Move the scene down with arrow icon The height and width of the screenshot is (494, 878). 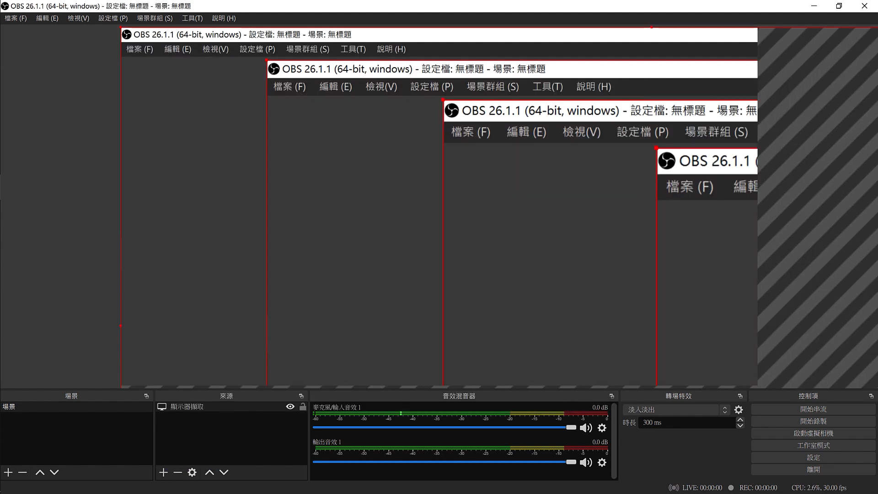click(x=54, y=472)
